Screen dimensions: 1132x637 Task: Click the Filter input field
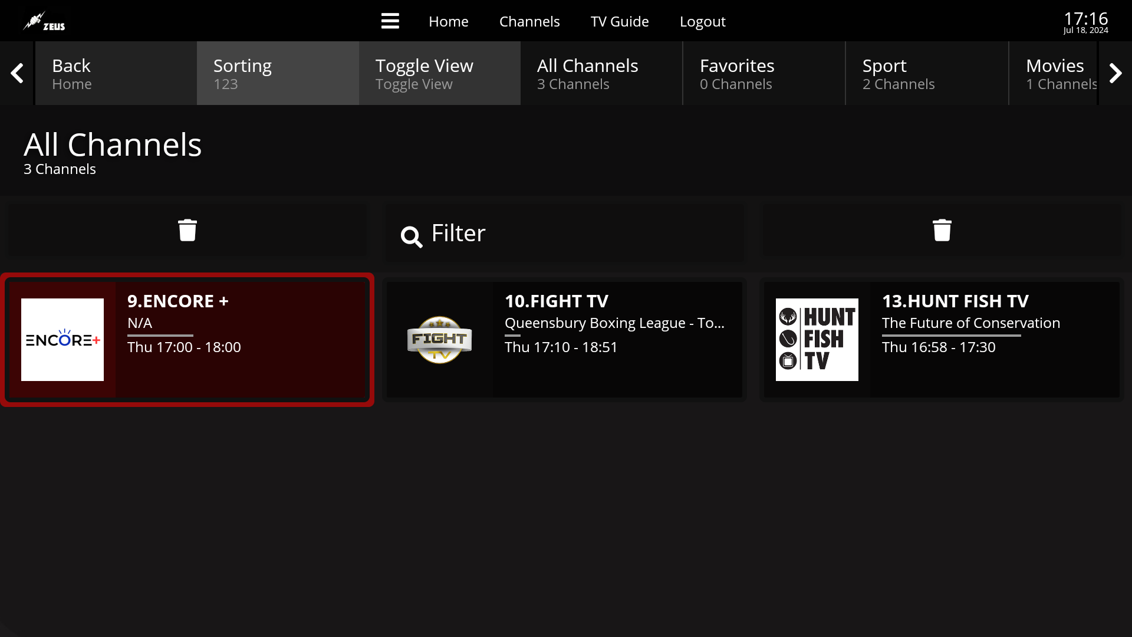584,233
